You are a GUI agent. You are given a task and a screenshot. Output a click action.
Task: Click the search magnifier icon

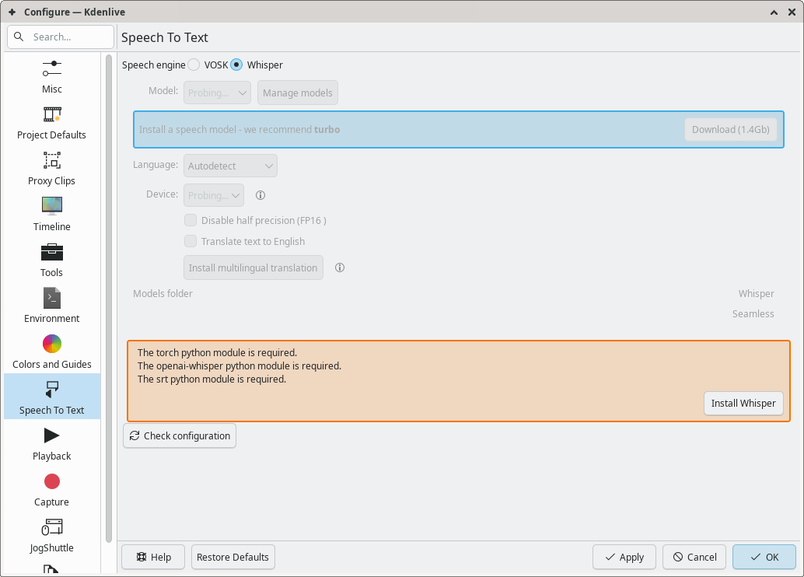19,37
